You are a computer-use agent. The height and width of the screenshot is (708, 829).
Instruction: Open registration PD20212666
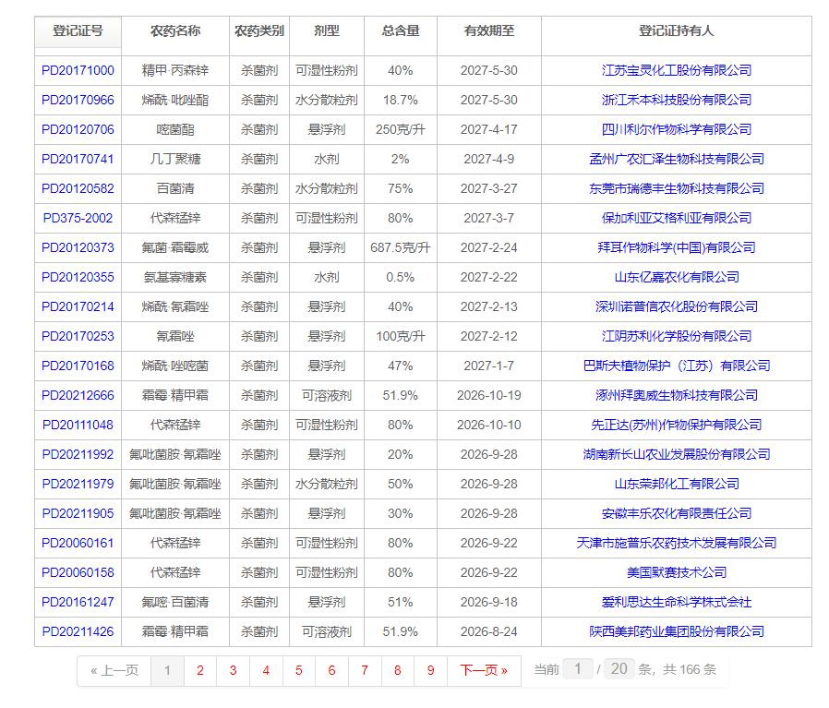pyautogui.click(x=78, y=395)
